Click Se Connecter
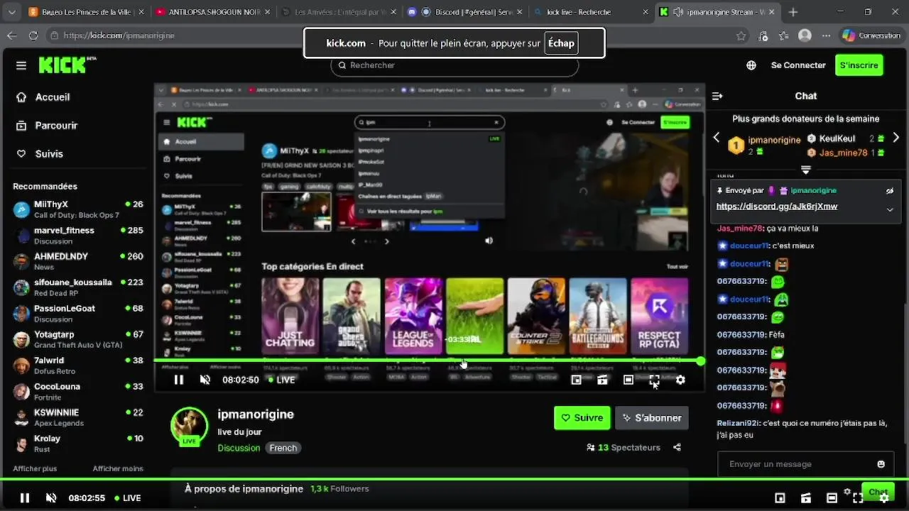Viewport: 909px width, 511px height. click(x=798, y=65)
